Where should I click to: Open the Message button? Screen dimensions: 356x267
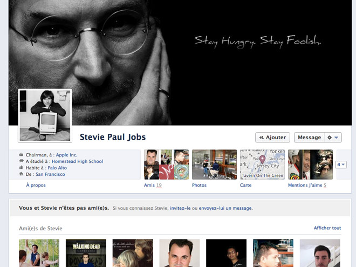pyautogui.click(x=309, y=138)
